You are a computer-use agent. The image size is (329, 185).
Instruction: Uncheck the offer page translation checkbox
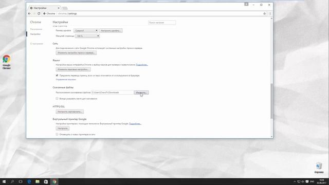tap(57, 76)
